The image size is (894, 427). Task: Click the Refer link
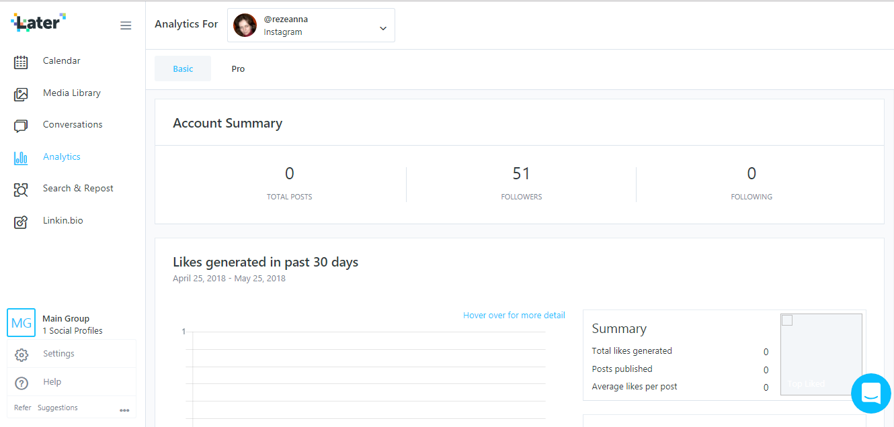coord(23,408)
